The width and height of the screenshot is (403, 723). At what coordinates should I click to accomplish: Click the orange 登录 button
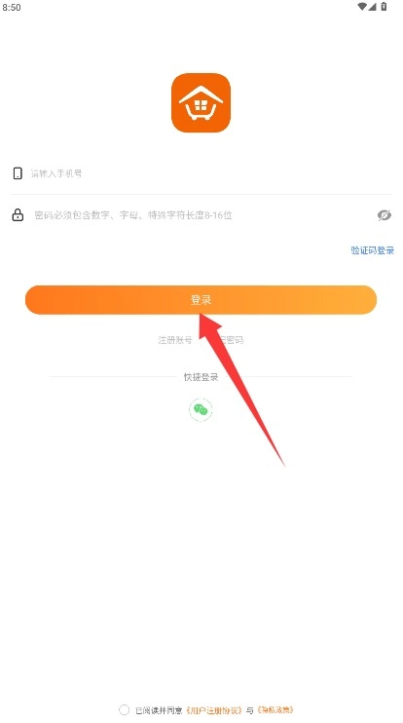coord(201,300)
